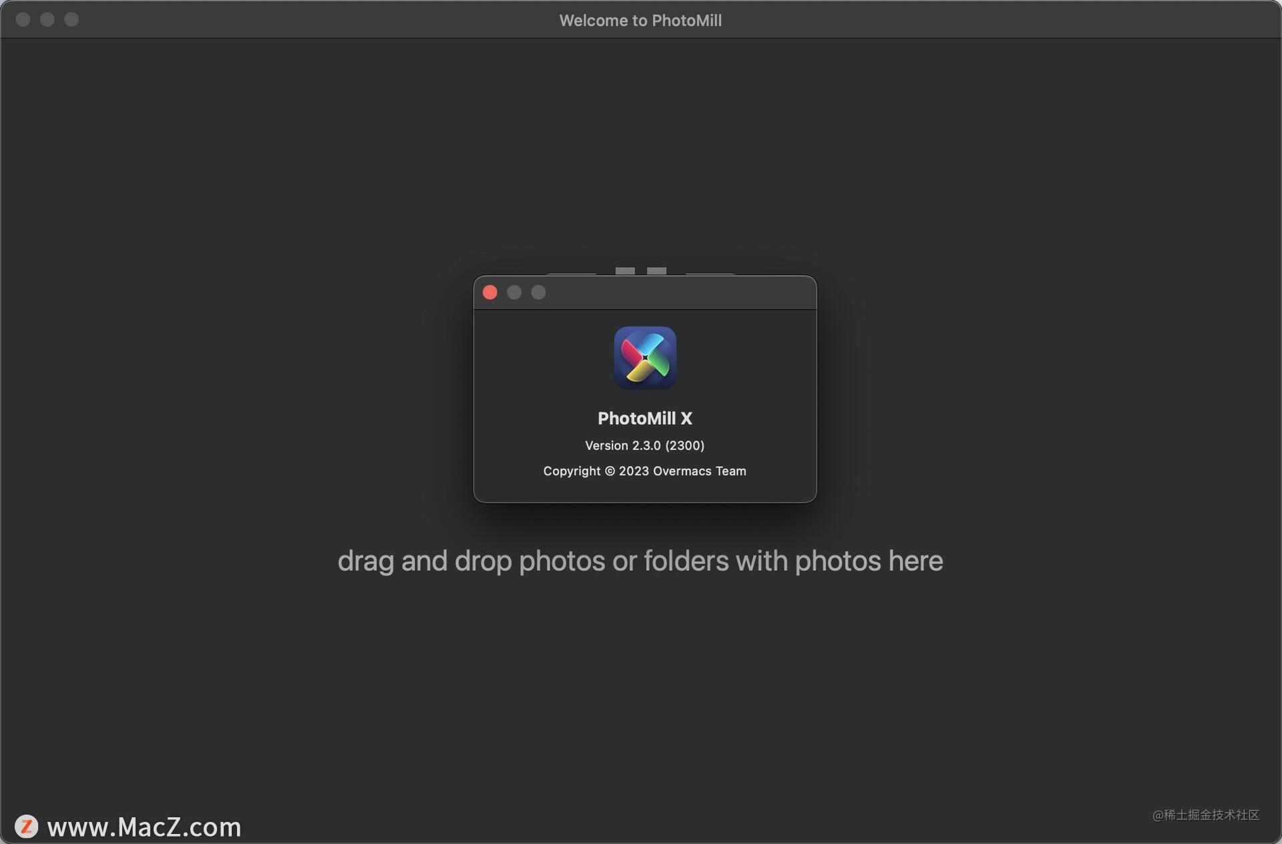Viewport: 1282px width, 844px height.
Task: Click the gray zoom dot on the About dialog
Action: (538, 292)
